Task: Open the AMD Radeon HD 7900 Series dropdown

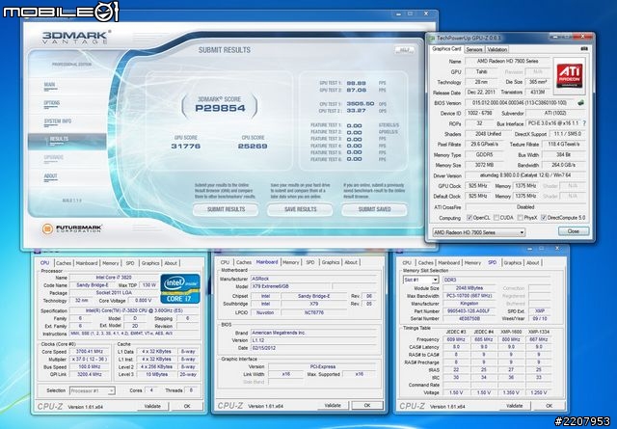Action: click(x=479, y=232)
